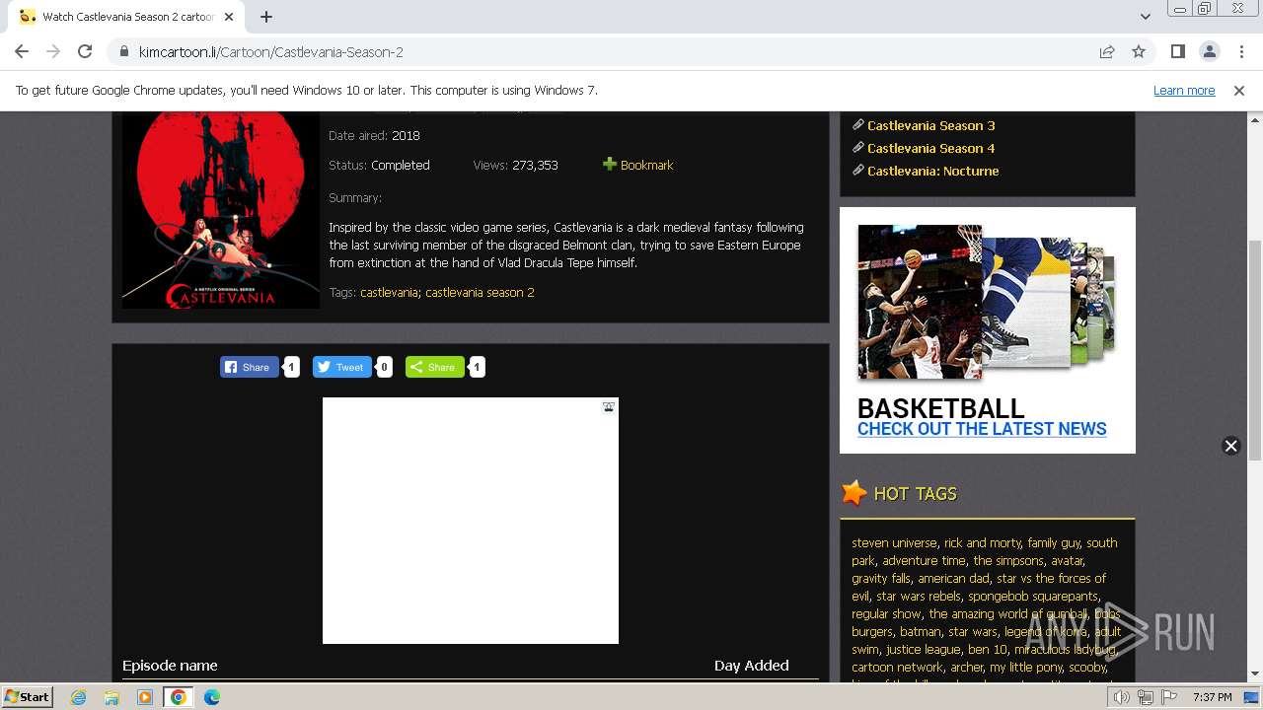
Task: Open Windows Media Player on taskbar
Action: pos(145,697)
